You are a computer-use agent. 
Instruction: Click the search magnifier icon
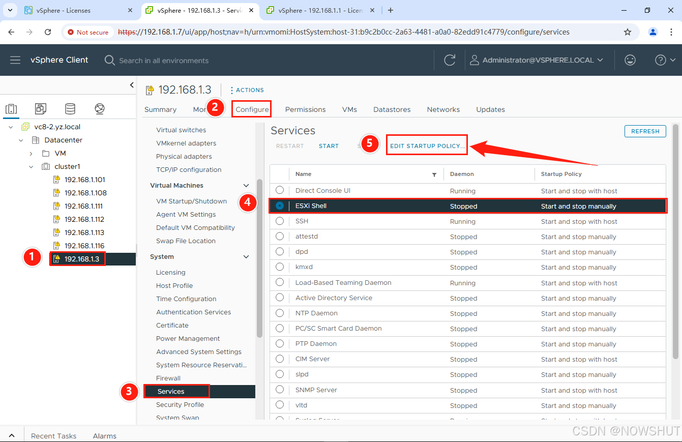coord(109,60)
